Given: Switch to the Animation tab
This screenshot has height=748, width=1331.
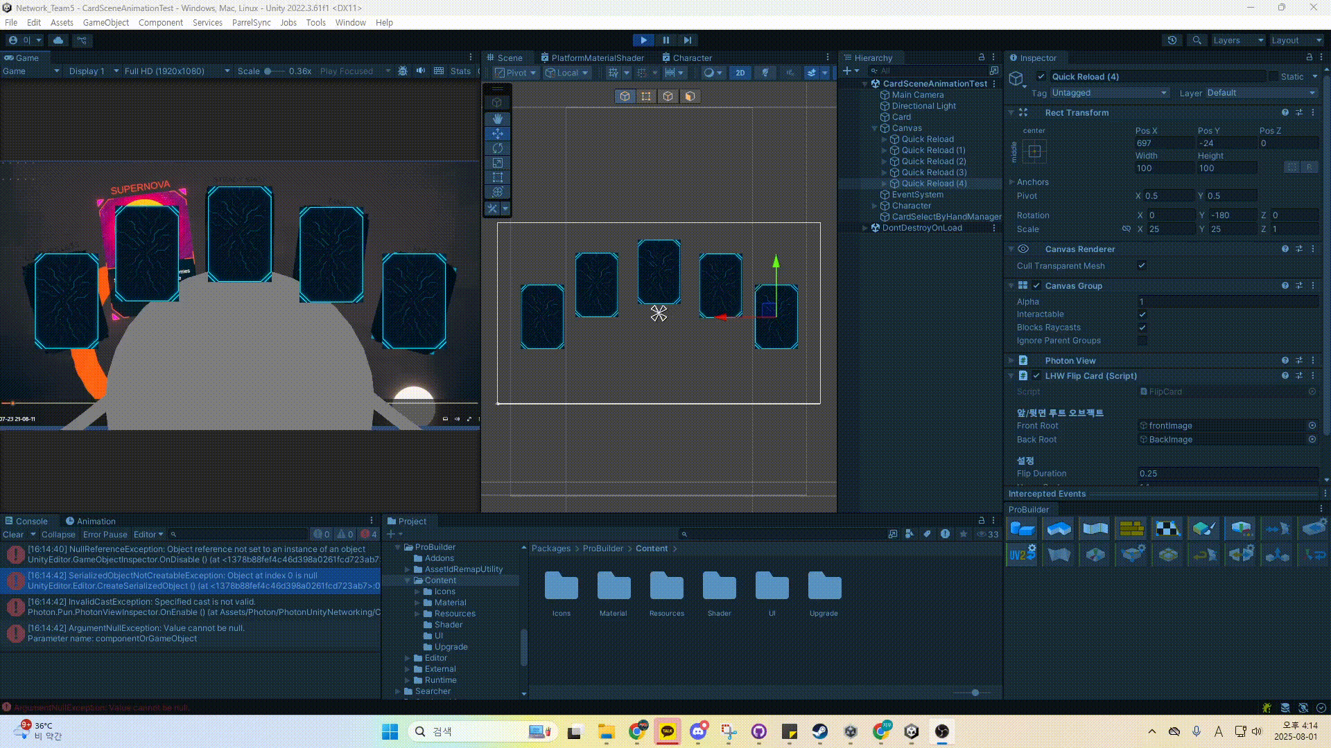Looking at the screenshot, I should tap(91, 521).
